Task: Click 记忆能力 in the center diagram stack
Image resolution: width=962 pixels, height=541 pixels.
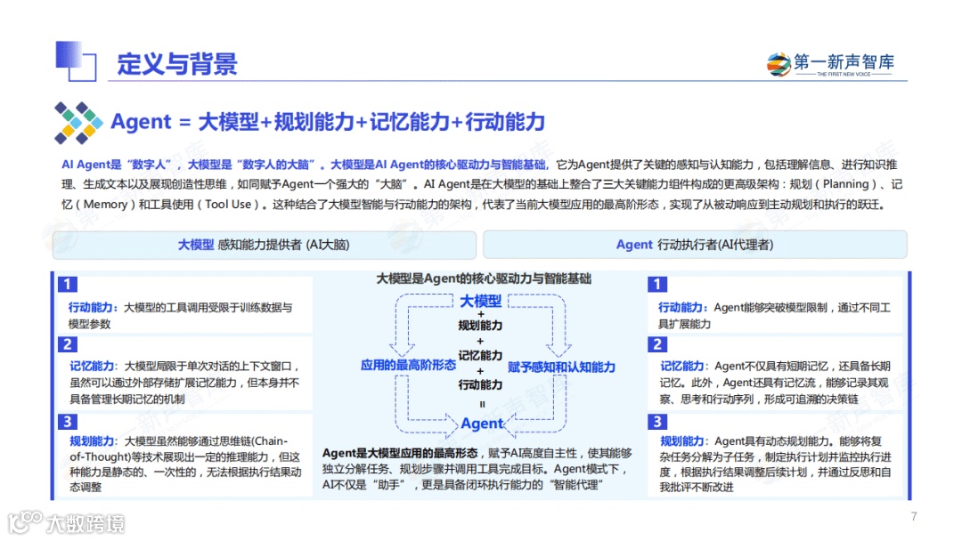Action: 480,355
